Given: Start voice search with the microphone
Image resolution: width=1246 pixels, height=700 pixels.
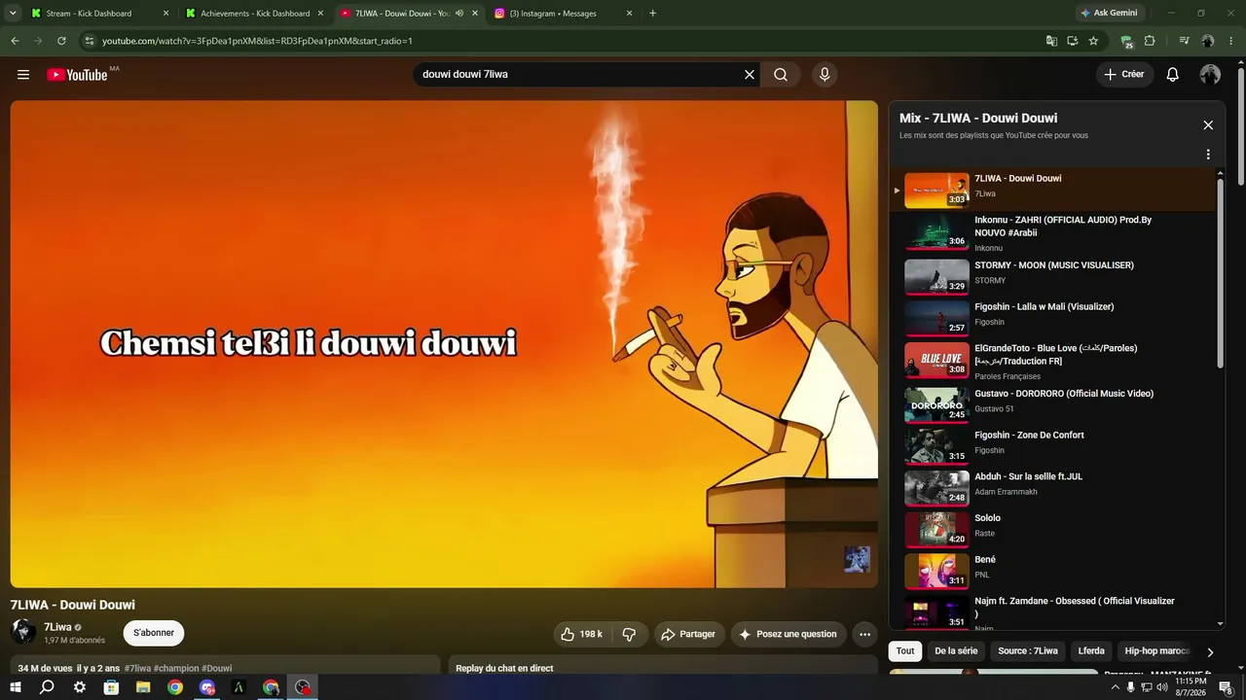Looking at the screenshot, I should pos(825,75).
